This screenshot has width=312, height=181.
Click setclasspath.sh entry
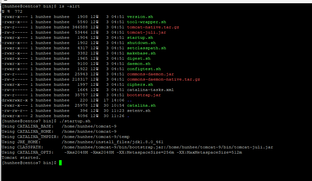tap(147, 48)
